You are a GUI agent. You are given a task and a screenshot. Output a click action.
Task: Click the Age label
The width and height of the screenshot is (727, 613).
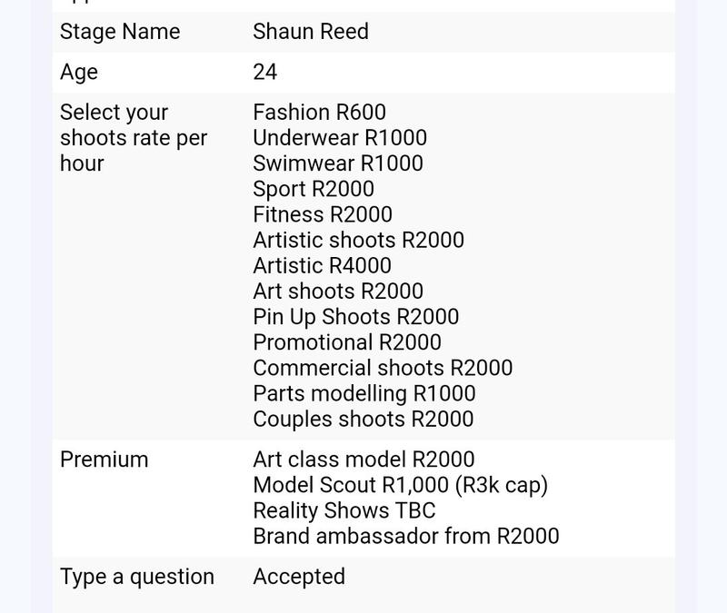pos(79,72)
